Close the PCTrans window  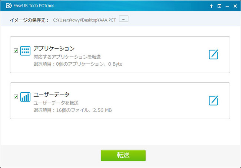tap(235, 6)
